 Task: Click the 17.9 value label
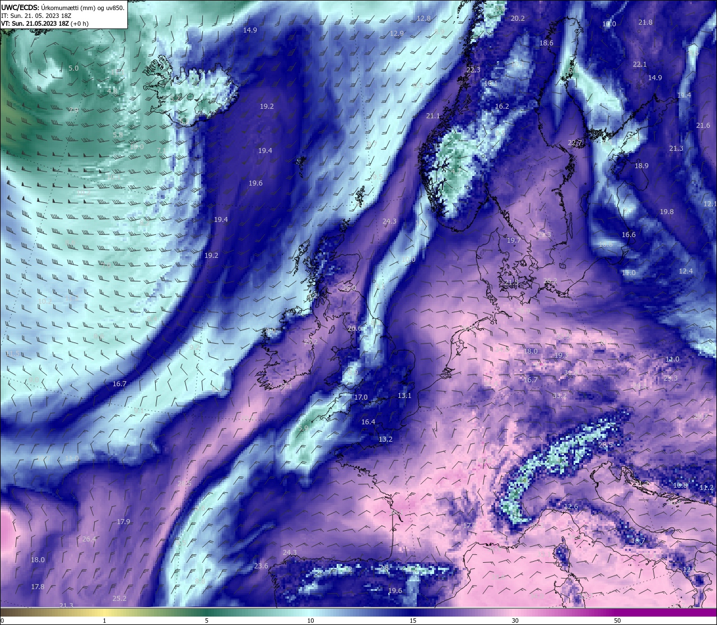[x=123, y=522]
